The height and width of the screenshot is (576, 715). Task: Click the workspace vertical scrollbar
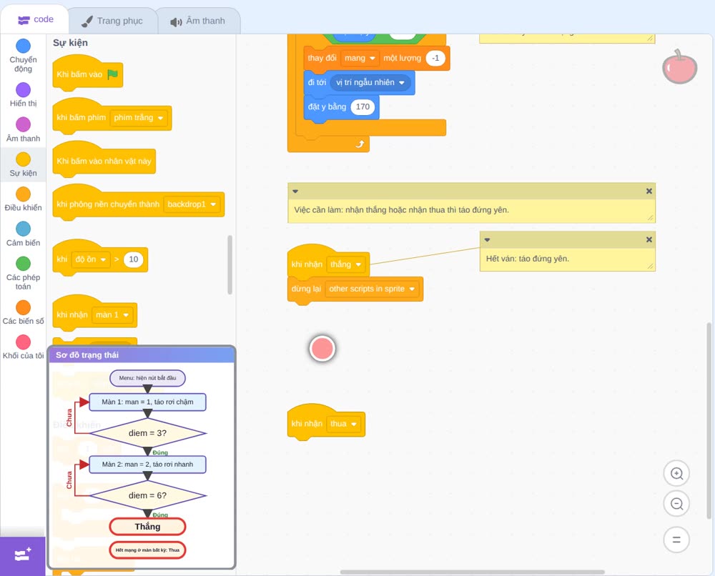[x=709, y=420]
